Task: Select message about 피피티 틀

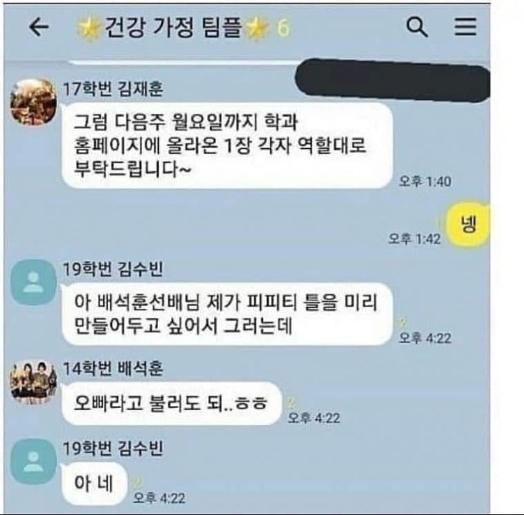Action: click(x=227, y=314)
